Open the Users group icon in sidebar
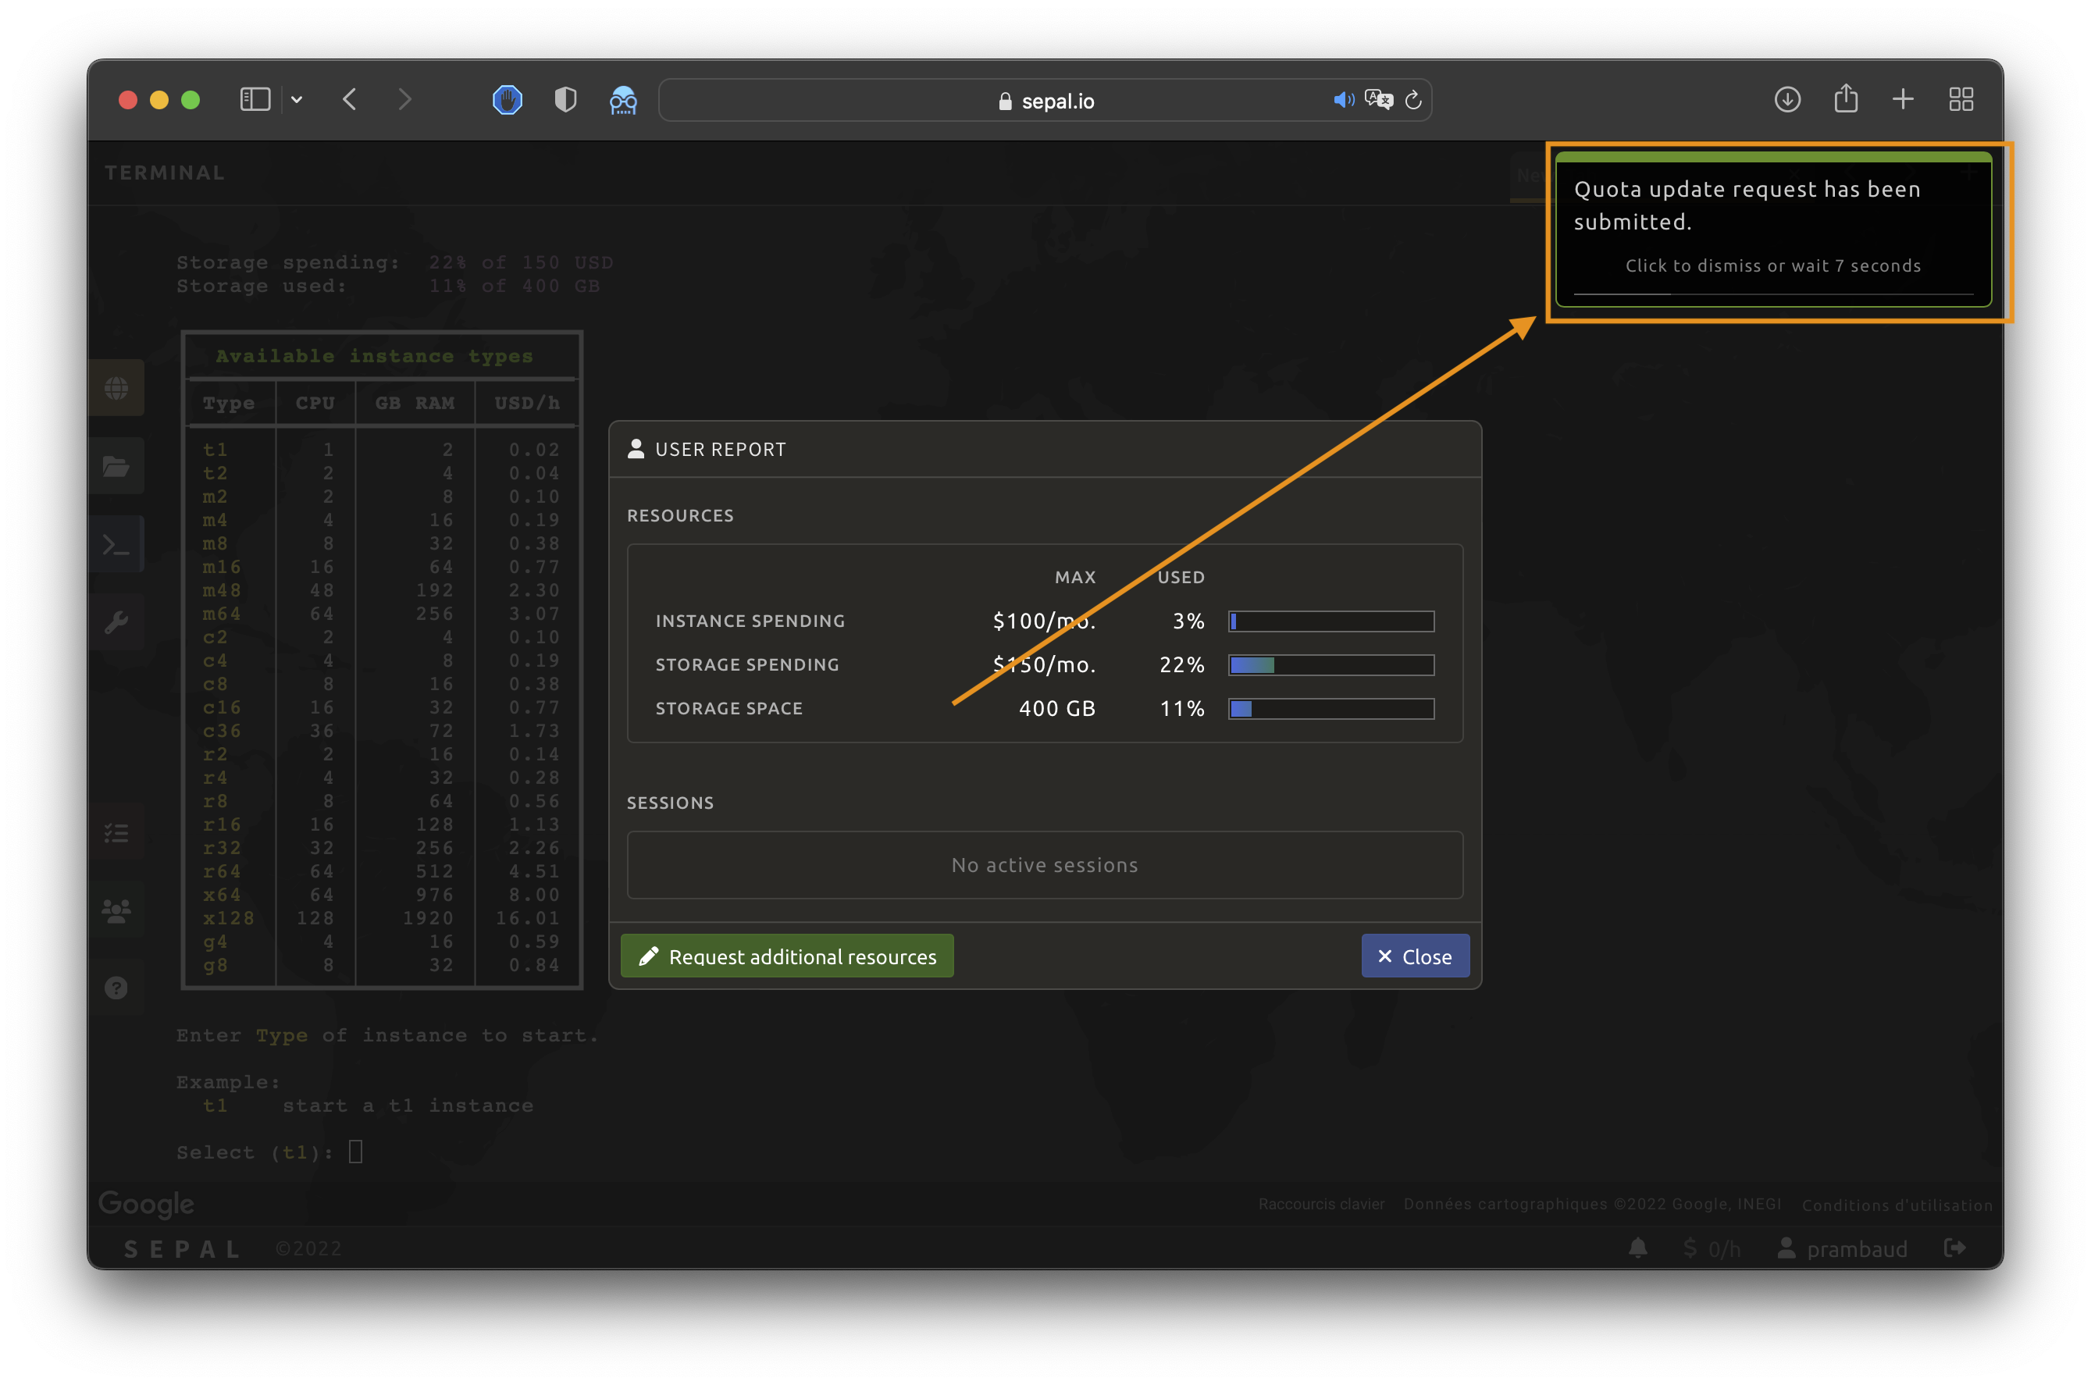 point(116,910)
